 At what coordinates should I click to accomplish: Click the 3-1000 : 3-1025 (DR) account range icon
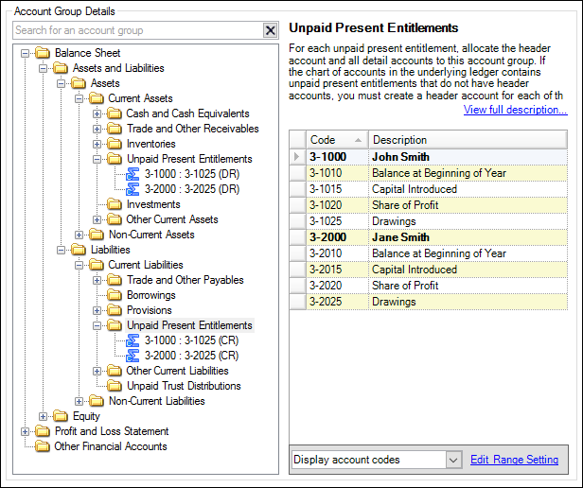pyautogui.click(x=132, y=174)
